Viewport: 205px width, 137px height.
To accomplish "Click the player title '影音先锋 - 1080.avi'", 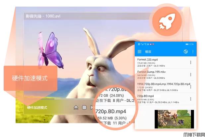I will tap(43, 16).
